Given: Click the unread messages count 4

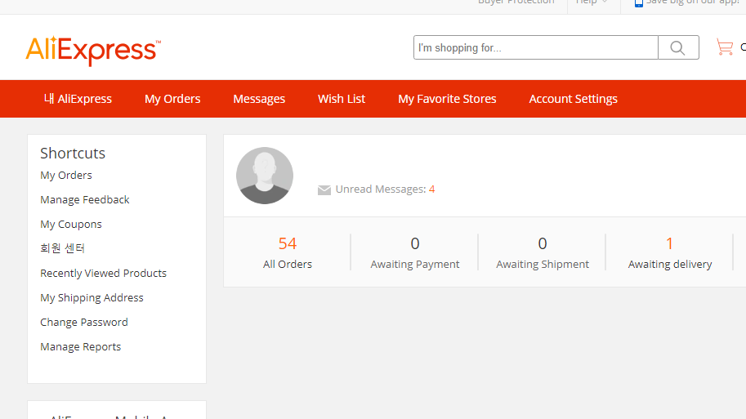Looking at the screenshot, I should click(x=432, y=189).
